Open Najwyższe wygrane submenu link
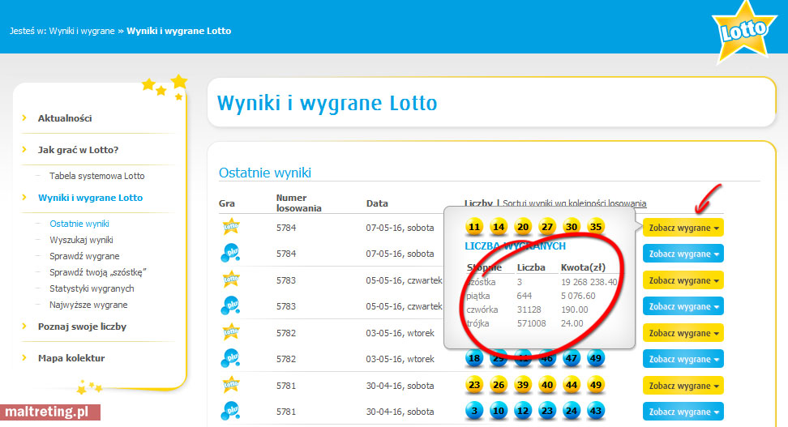This screenshot has width=788, height=427. click(x=88, y=305)
